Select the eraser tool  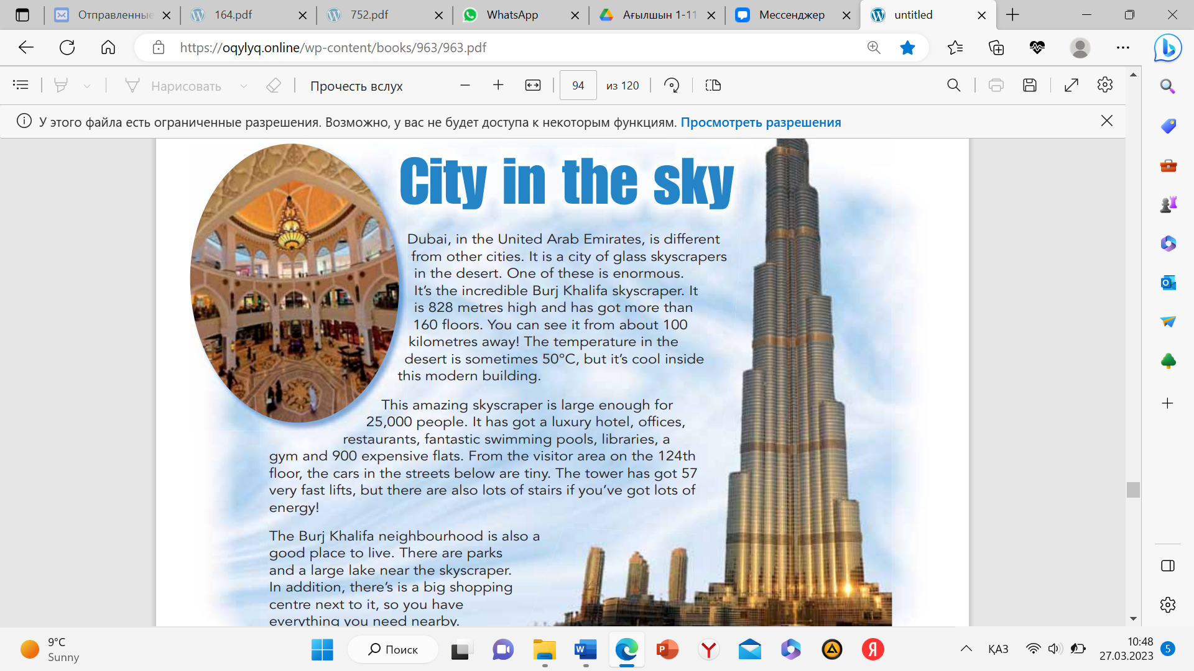click(x=274, y=85)
